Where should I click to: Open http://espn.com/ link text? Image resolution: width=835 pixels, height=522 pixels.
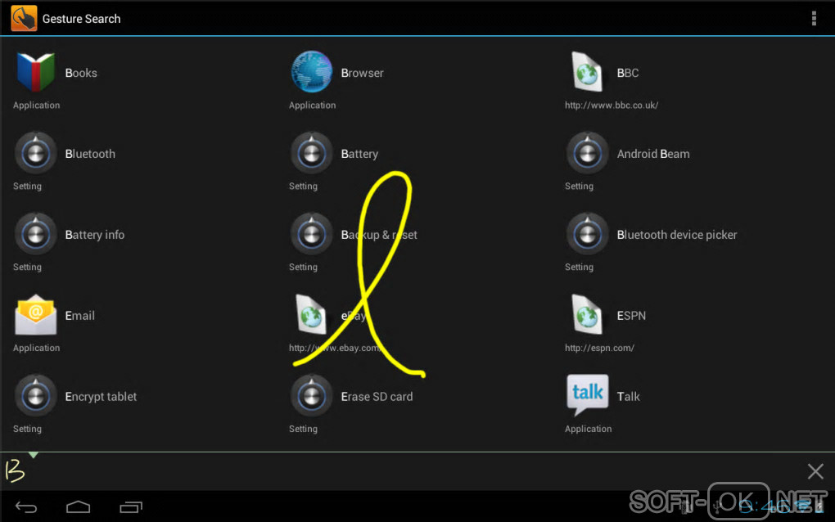coord(599,348)
